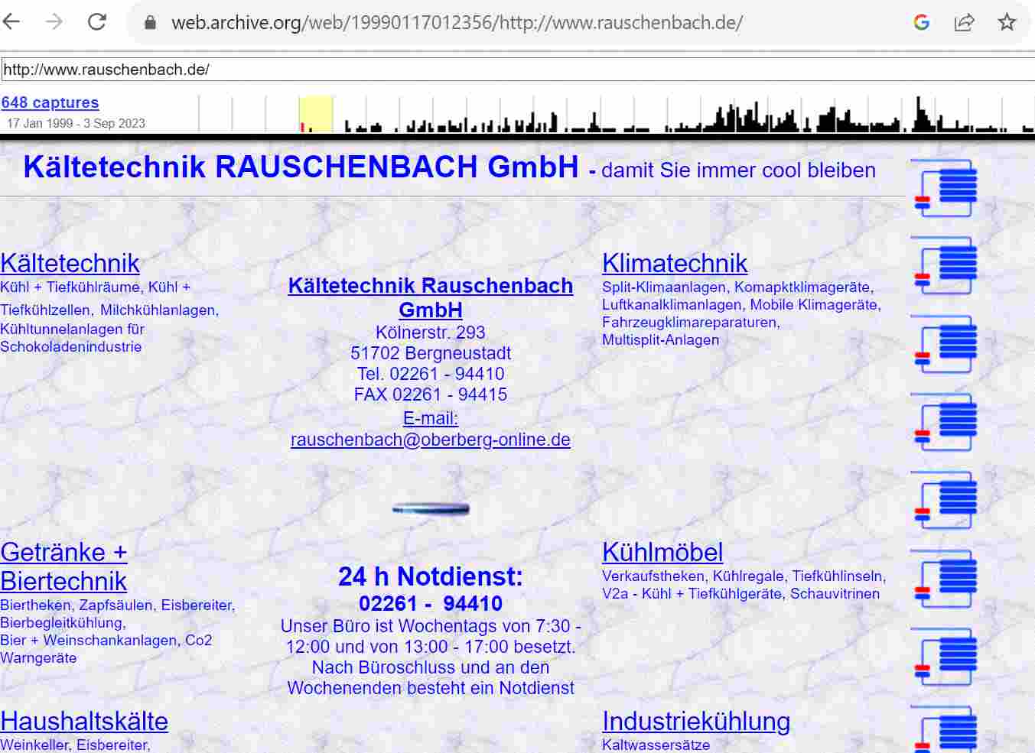Open the Haushaltskälte link
This screenshot has width=1035, height=753.
[x=84, y=721]
